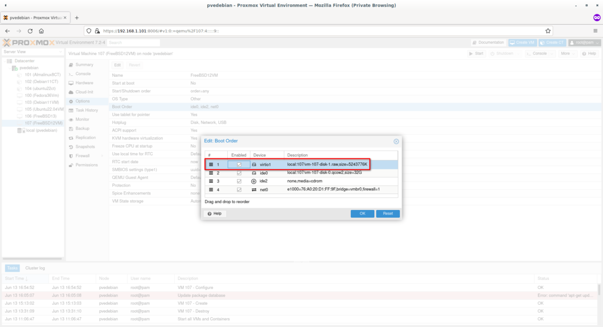Select the Snapshots sidebar entry

click(85, 146)
